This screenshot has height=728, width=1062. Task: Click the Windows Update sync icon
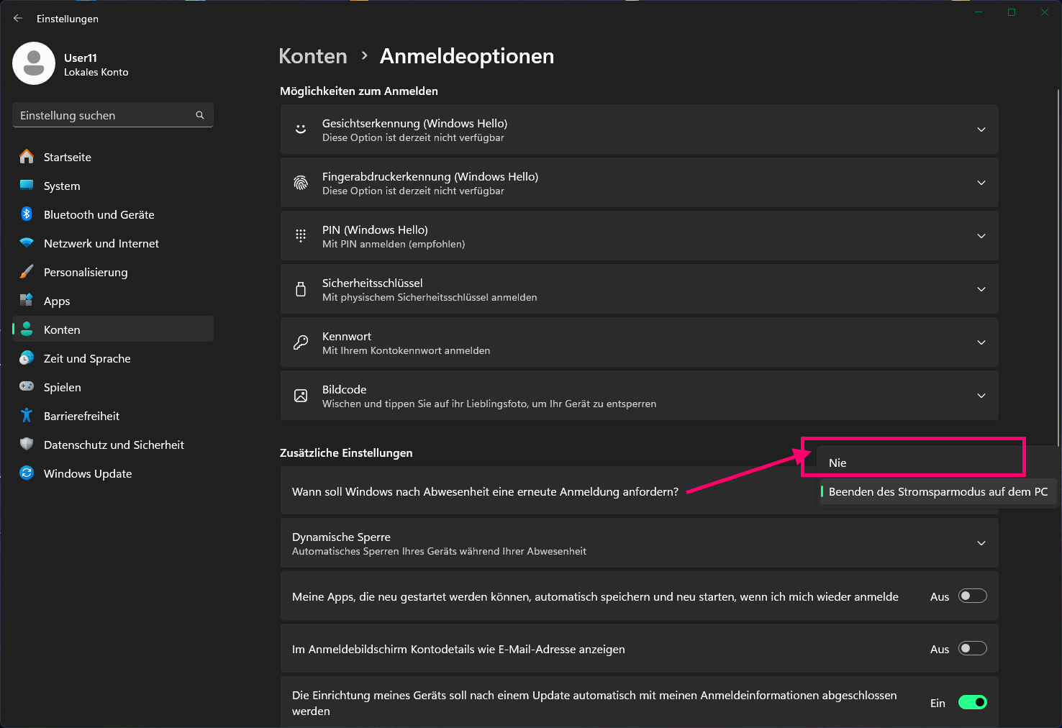point(27,473)
